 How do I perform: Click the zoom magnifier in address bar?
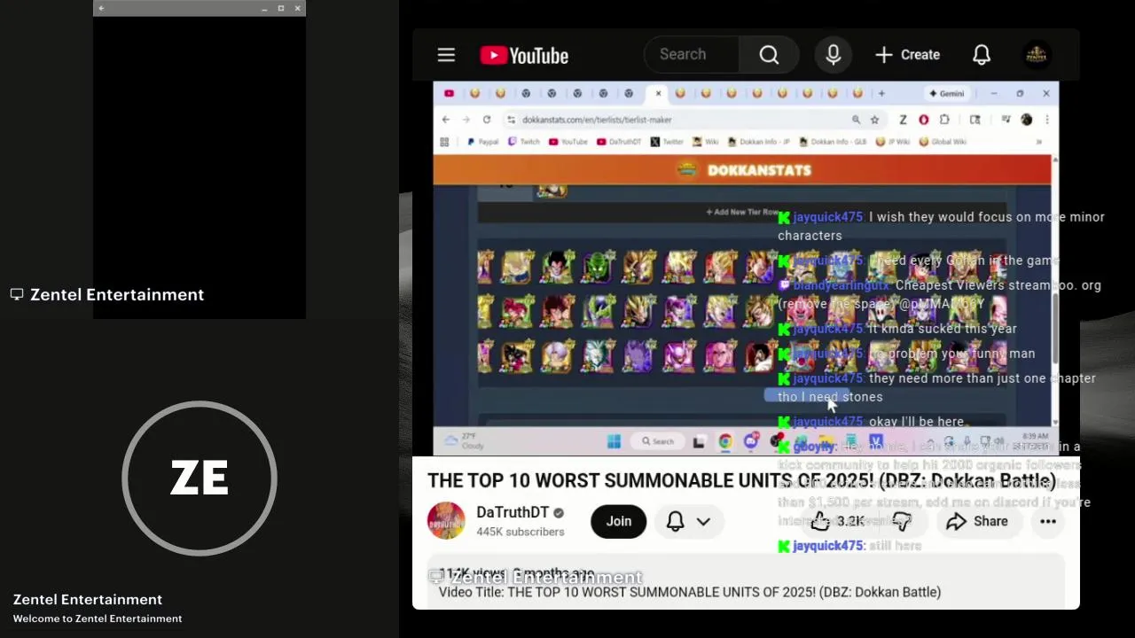point(856,120)
